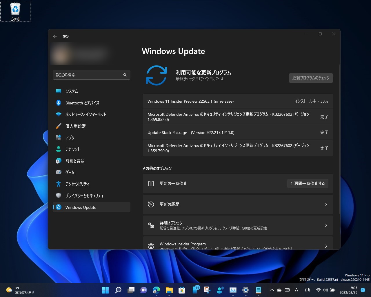Click the Insider Preview install progress row
Screen dimensions: 371x297
click(x=238, y=101)
